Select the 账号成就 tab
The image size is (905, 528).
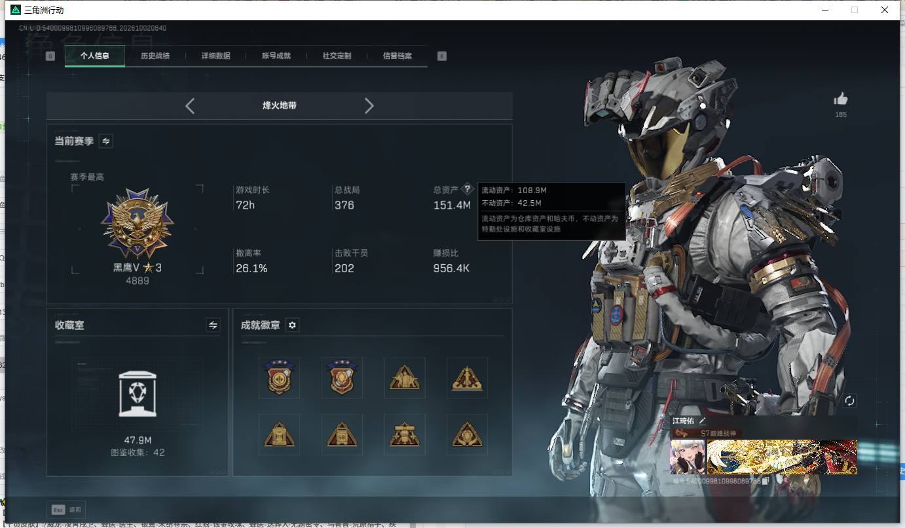pyautogui.click(x=276, y=56)
